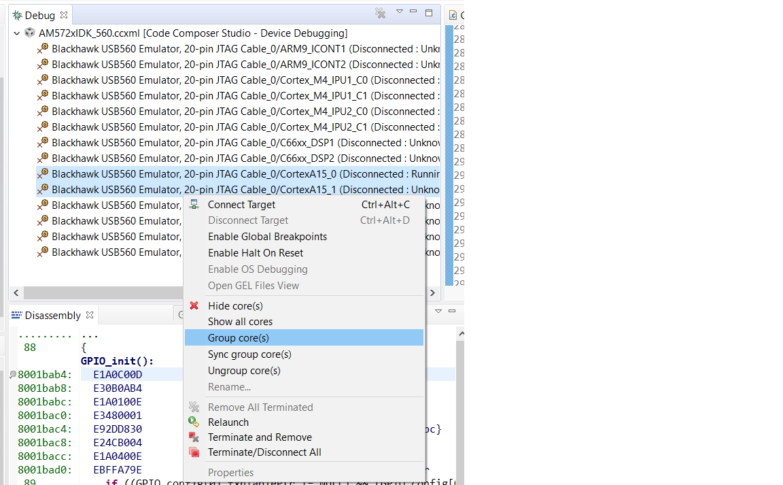Choose Connect Target from context menu

(x=304, y=205)
